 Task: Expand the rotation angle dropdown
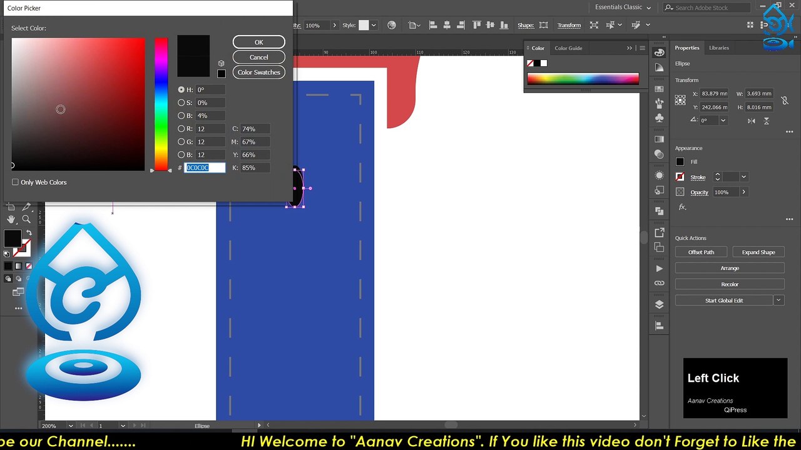pyautogui.click(x=723, y=121)
